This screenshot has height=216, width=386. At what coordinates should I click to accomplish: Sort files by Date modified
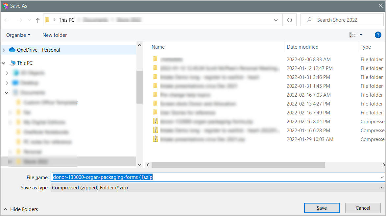(302, 47)
